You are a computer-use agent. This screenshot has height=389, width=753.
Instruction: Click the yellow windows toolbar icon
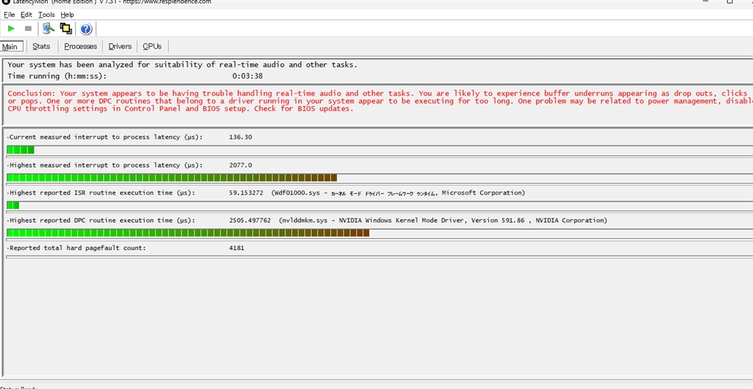point(65,29)
